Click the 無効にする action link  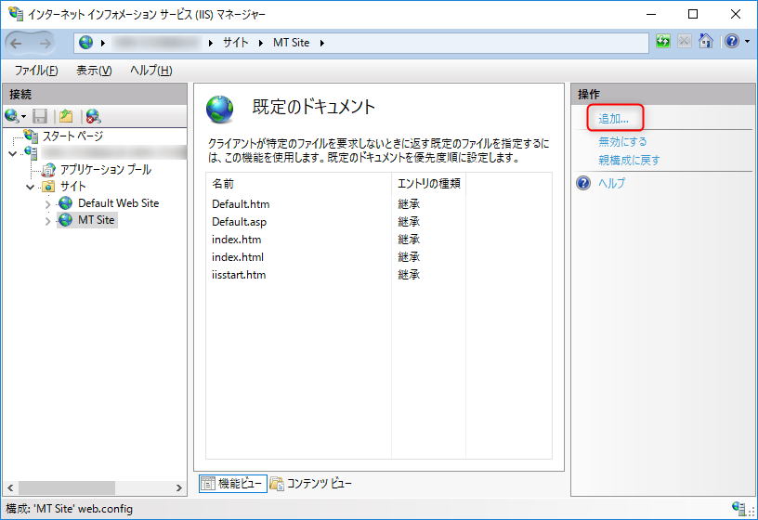click(x=622, y=142)
